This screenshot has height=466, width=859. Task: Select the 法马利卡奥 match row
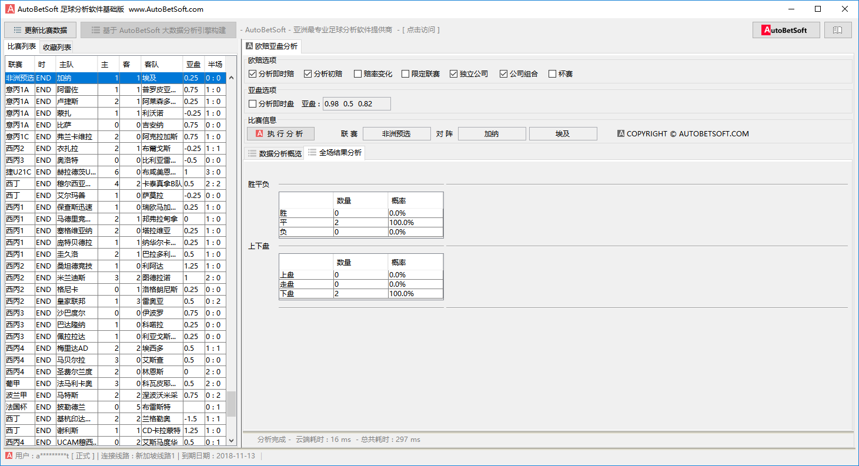coord(115,384)
